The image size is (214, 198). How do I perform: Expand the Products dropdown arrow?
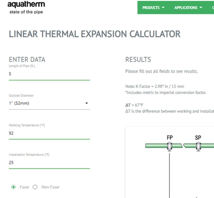[163, 8]
